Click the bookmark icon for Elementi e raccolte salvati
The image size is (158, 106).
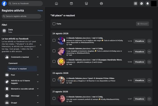(7, 89)
